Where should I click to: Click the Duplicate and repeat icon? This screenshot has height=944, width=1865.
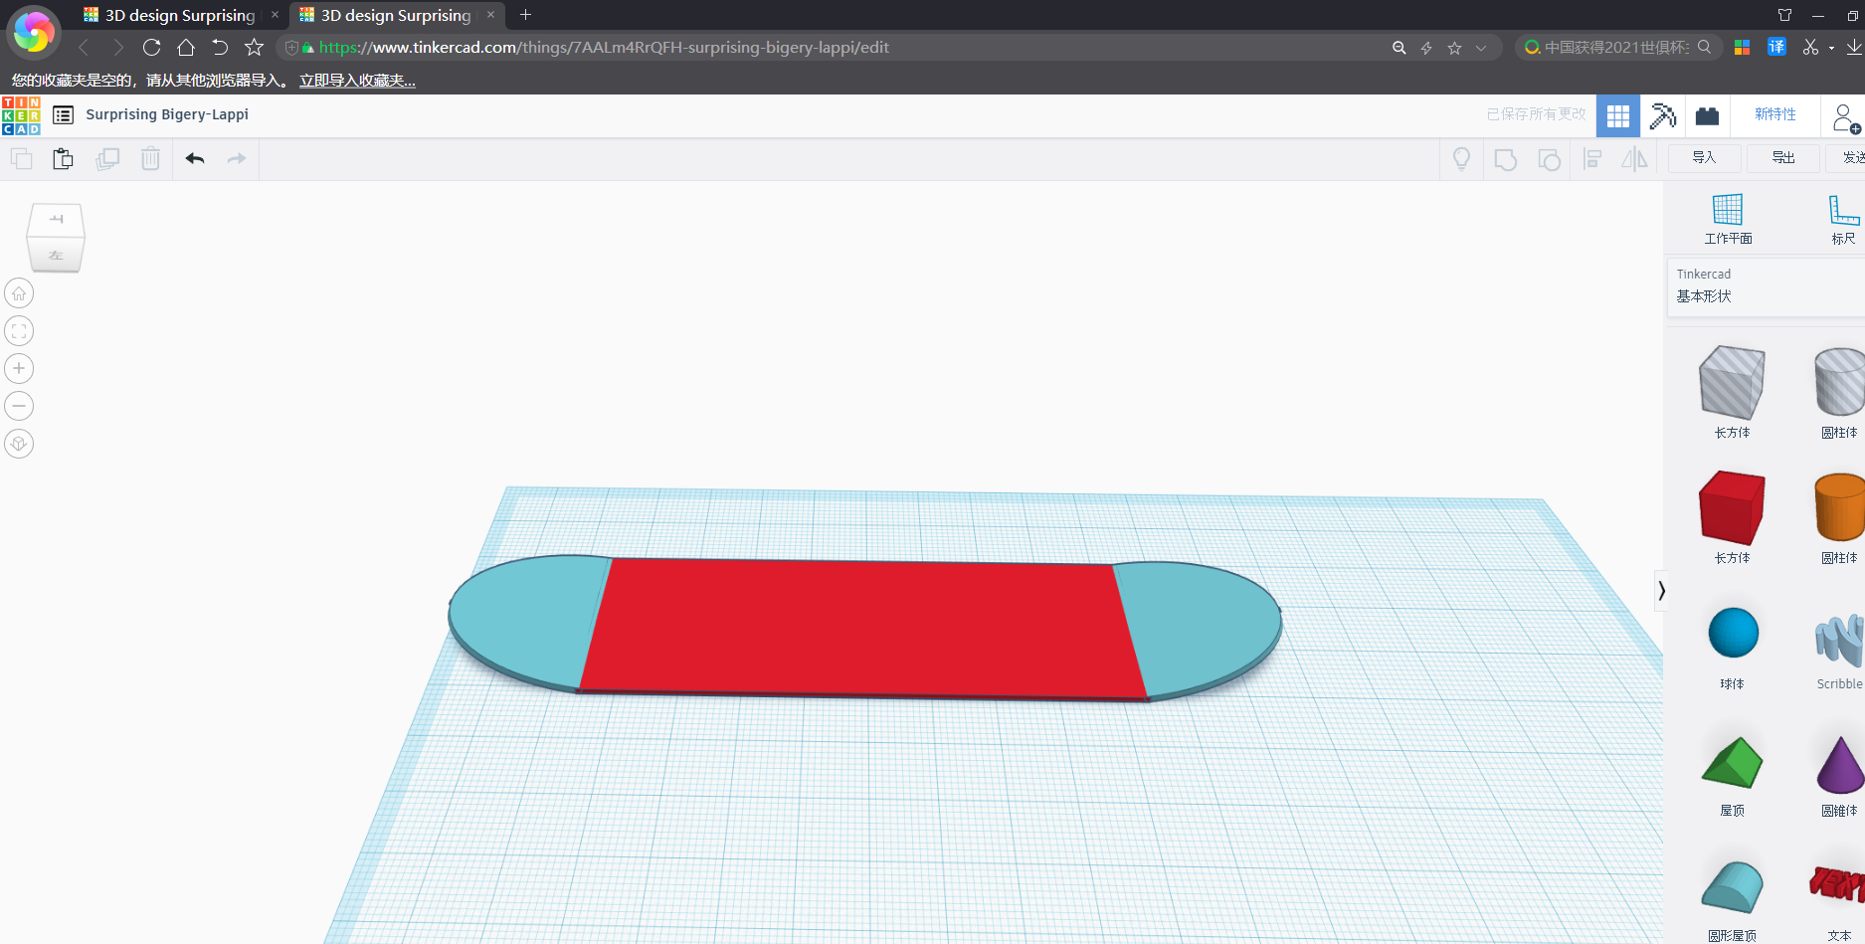pyautogui.click(x=107, y=159)
